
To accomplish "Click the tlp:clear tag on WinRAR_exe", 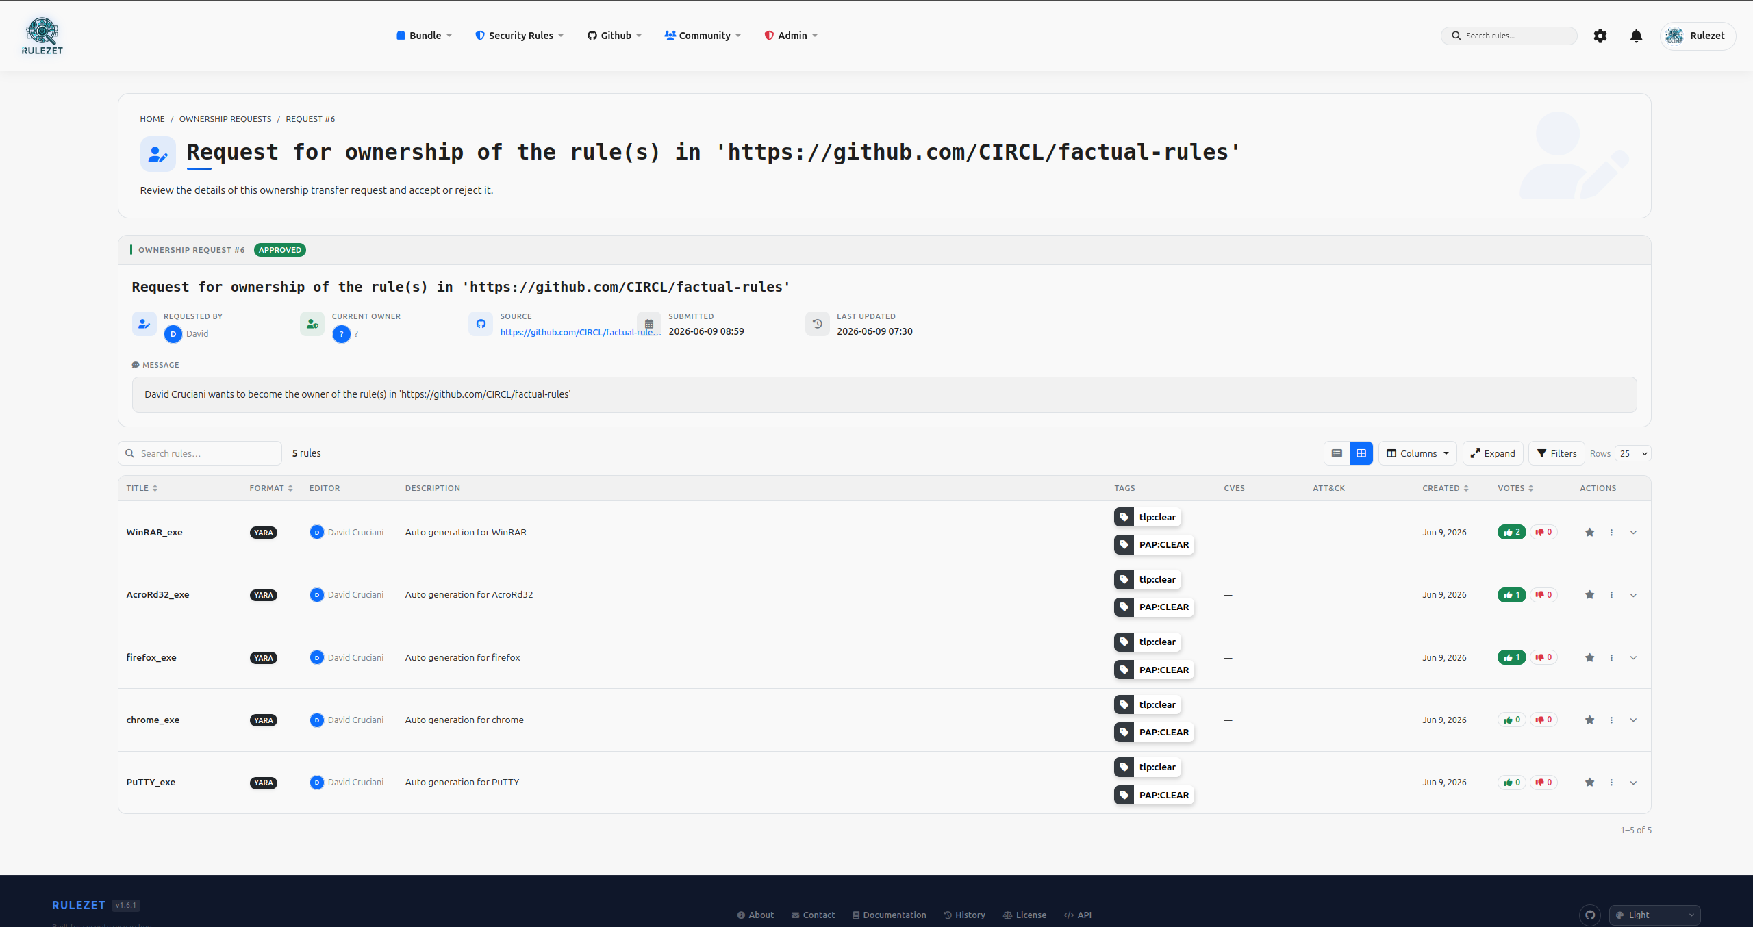I will [1148, 517].
